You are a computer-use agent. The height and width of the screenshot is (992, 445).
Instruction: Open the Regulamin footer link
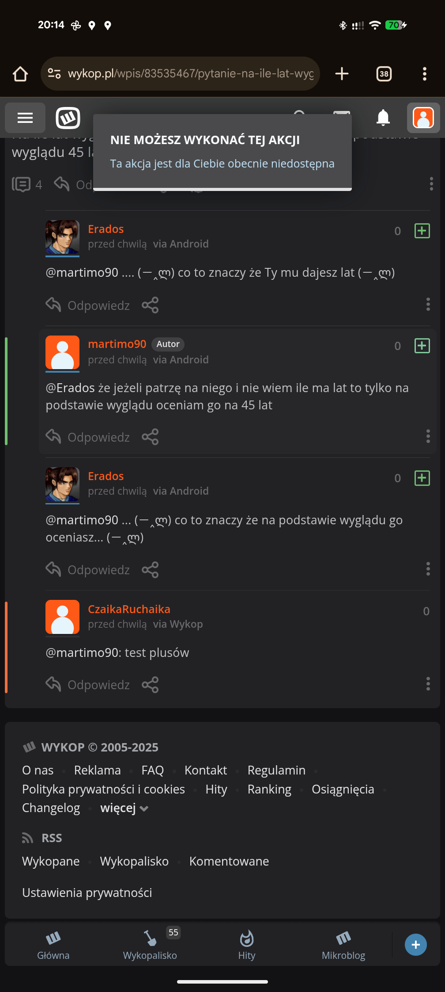276,771
